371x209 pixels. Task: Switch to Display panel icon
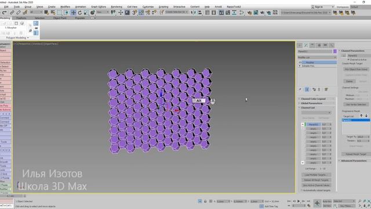[325, 45]
